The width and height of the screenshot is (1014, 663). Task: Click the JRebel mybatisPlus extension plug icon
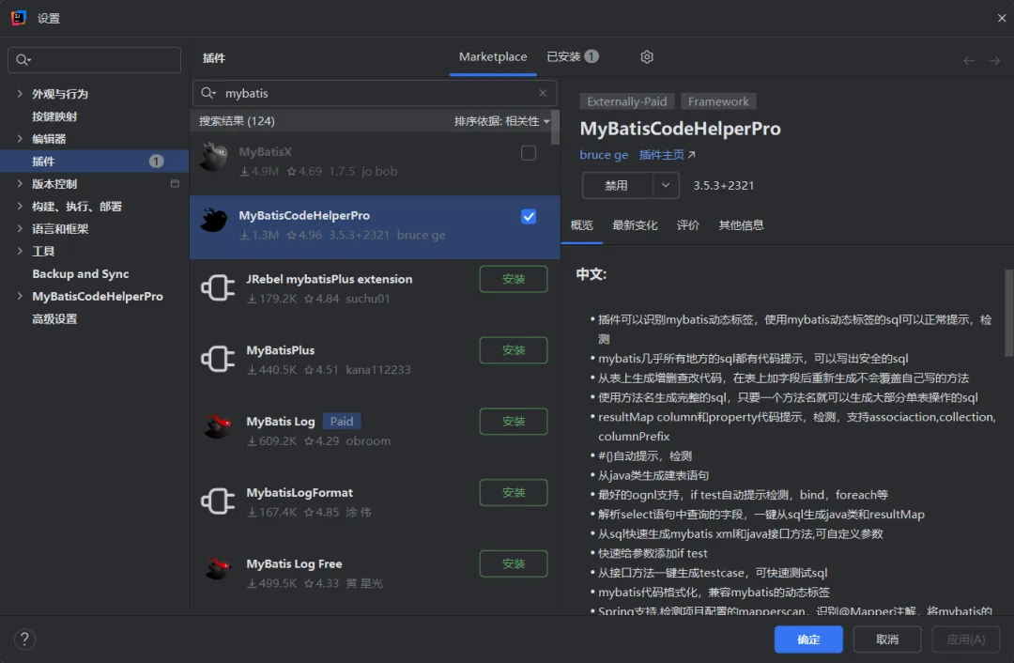218,288
